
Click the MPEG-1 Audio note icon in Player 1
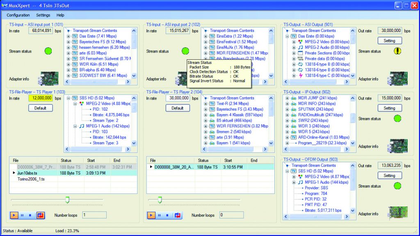click(82, 126)
